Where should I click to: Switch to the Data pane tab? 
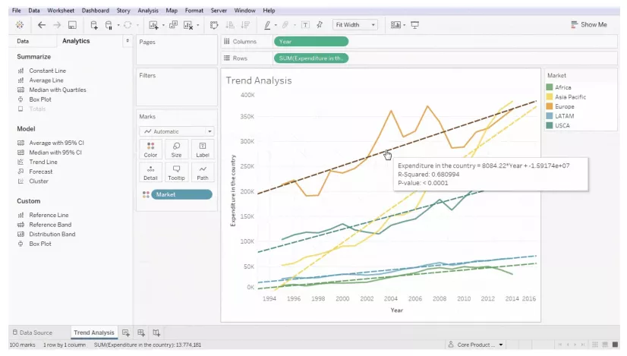coord(23,41)
